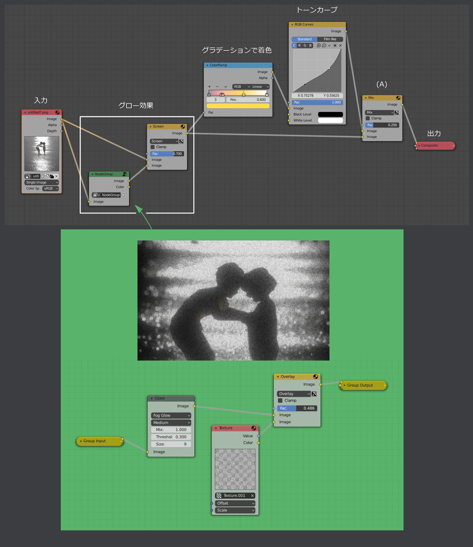
Task: Remove a ColorRamp stop with minus icon
Action: tap(217, 87)
